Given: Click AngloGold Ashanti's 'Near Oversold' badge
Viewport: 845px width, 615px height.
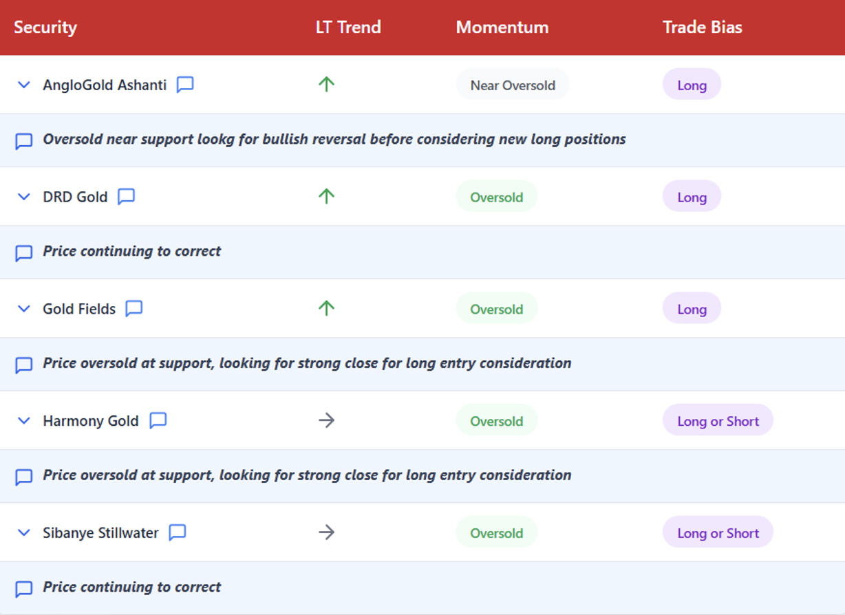Looking at the screenshot, I should (x=513, y=85).
